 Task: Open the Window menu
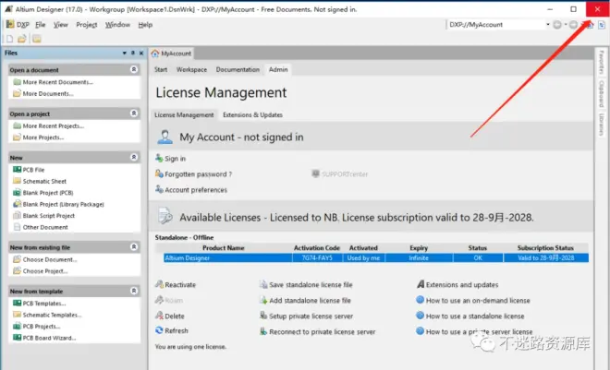[x=117, y=25]
